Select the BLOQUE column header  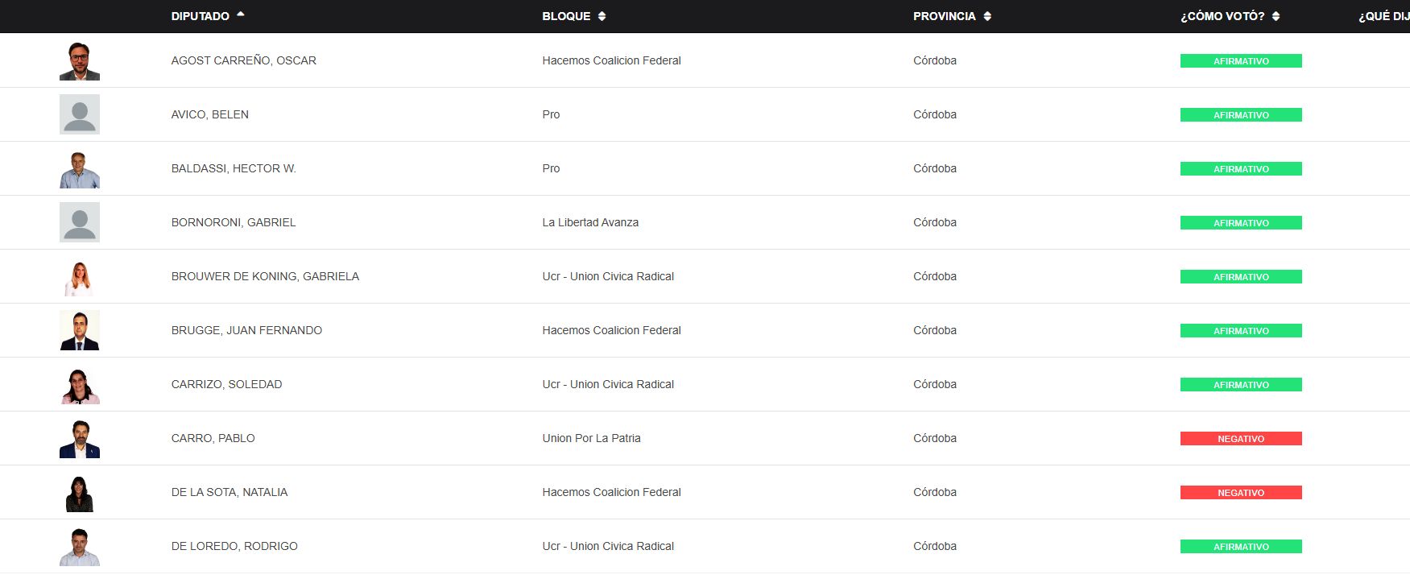pyautogui.click(x=566, y=16)
